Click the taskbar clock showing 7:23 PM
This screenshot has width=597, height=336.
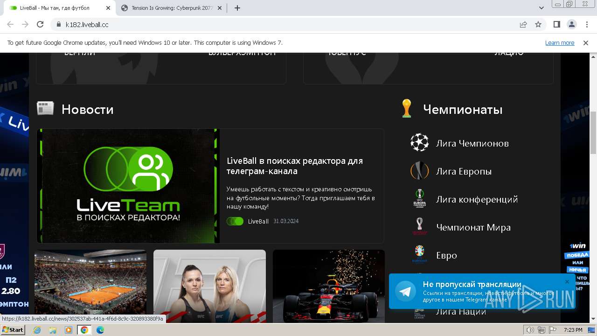573,330
